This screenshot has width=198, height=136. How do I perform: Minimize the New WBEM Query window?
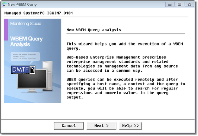(x=170, y=4)
